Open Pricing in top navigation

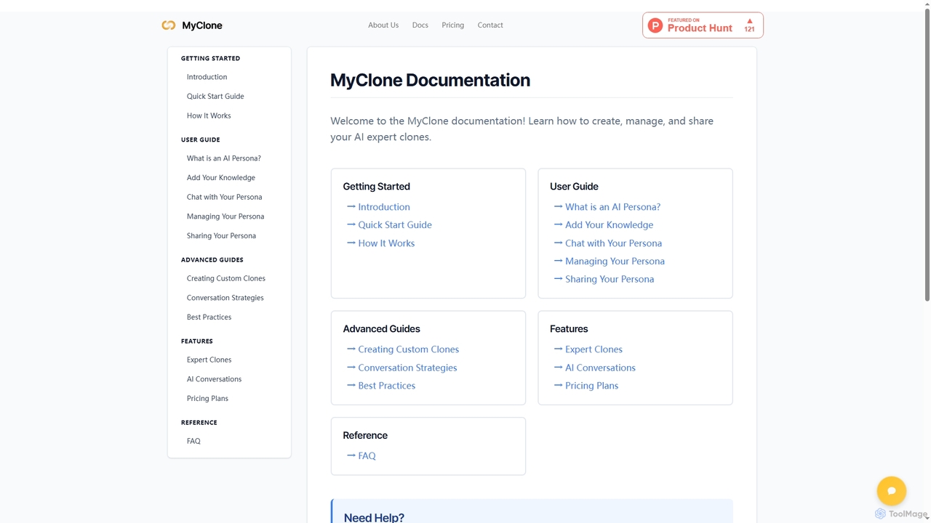coord(452,25)
